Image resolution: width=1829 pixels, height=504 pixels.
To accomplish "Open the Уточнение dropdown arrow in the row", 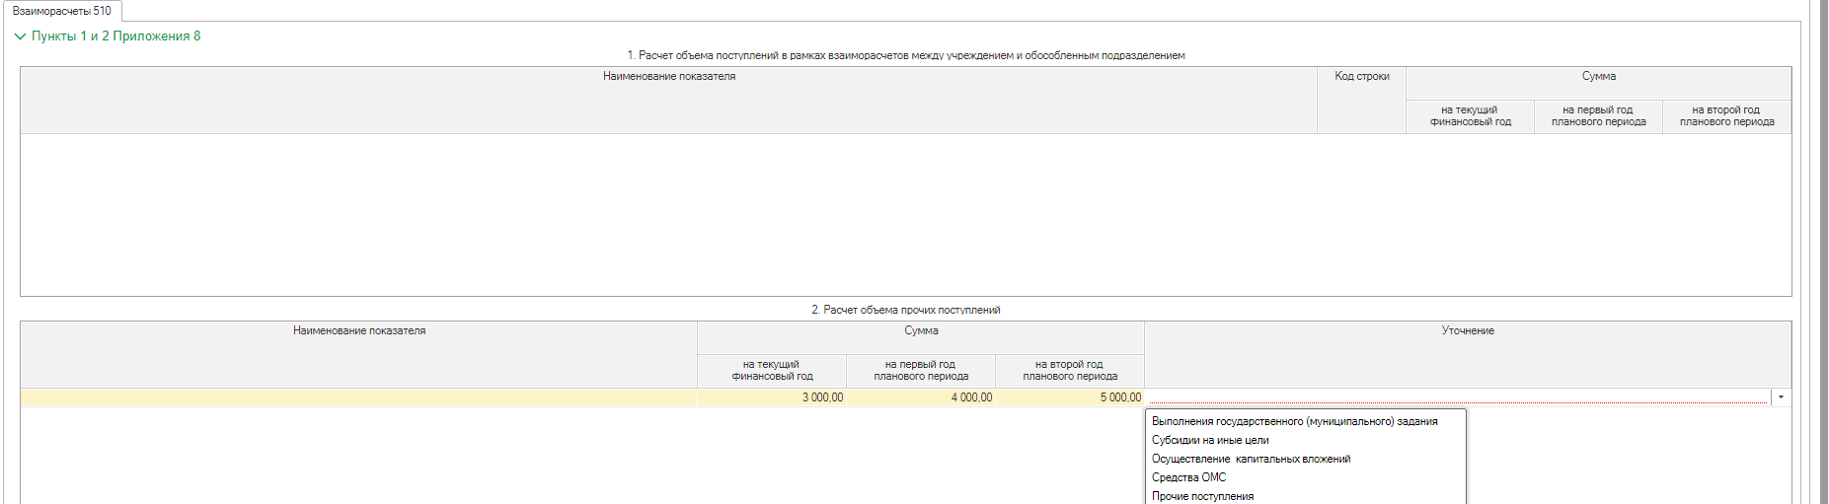I will [x=1781, y=397].
